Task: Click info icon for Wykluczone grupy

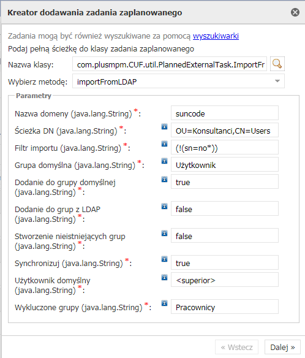Action: coord(165,303)
